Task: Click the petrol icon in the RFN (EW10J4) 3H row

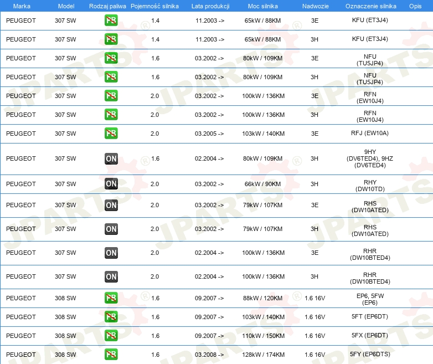Action: pyautogui.click(x=111, y=115)
